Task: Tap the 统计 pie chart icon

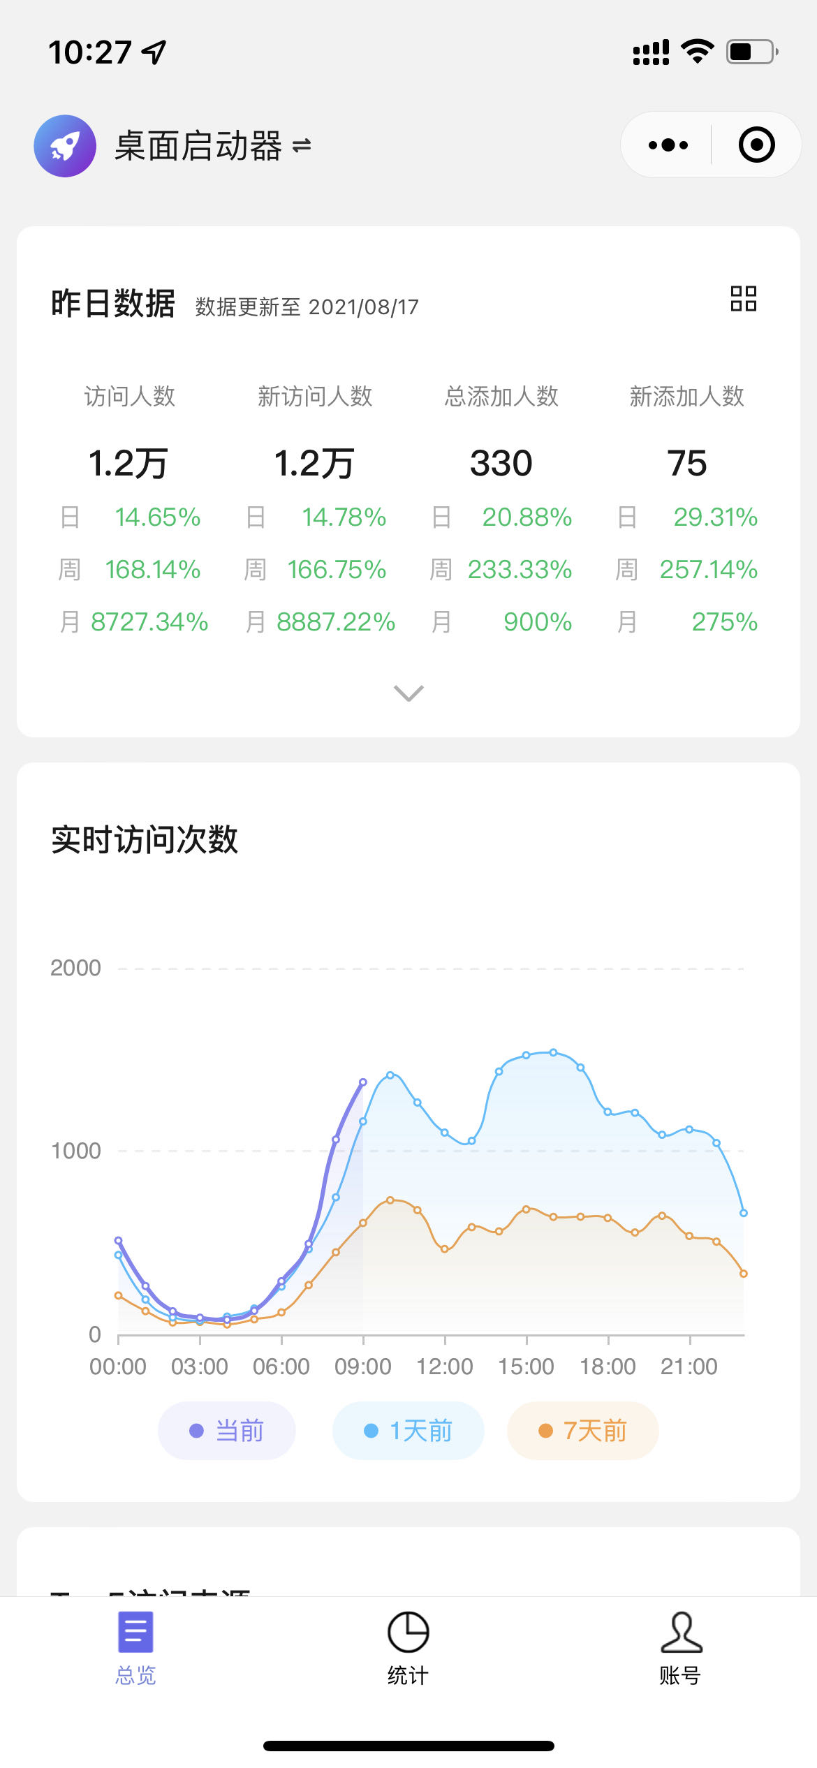Action: pyautogui.click(x=408, y=1632)
